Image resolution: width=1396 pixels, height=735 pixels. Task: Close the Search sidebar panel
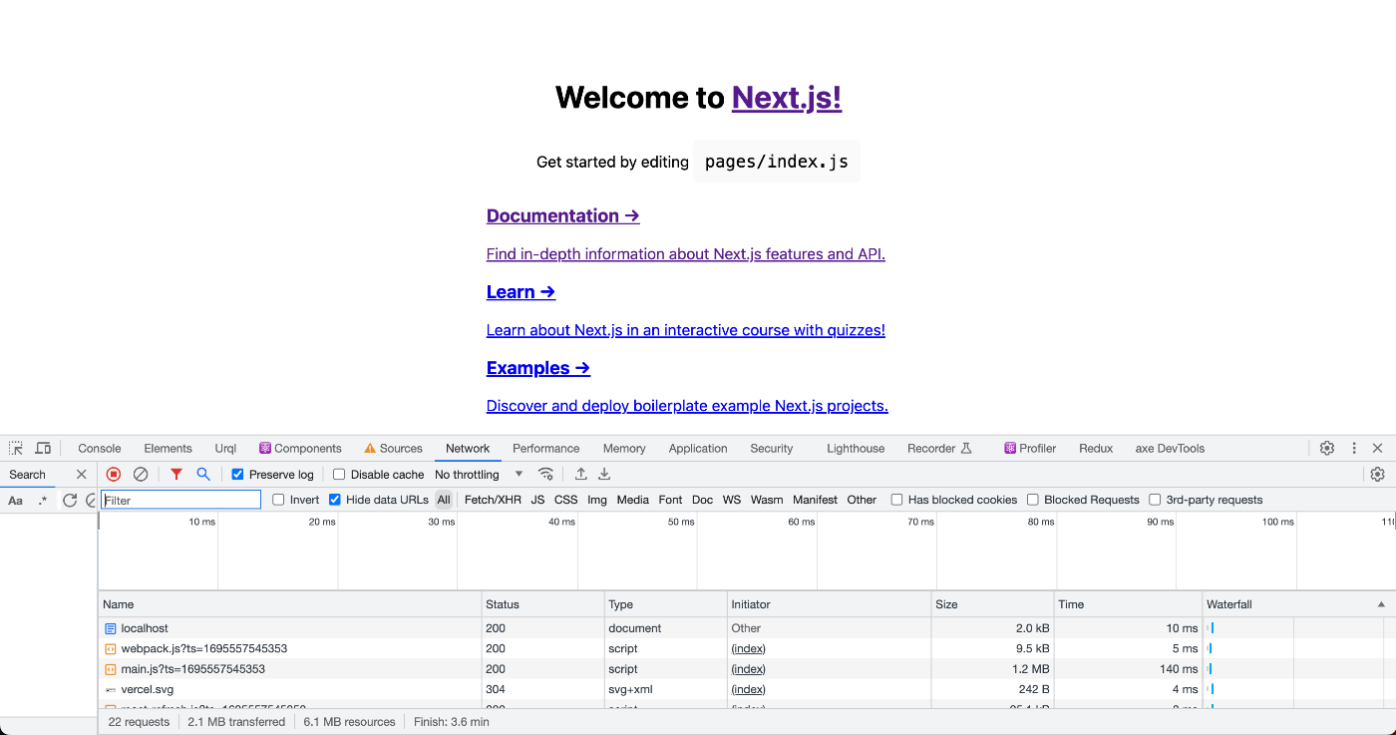(x=82, y=475)
